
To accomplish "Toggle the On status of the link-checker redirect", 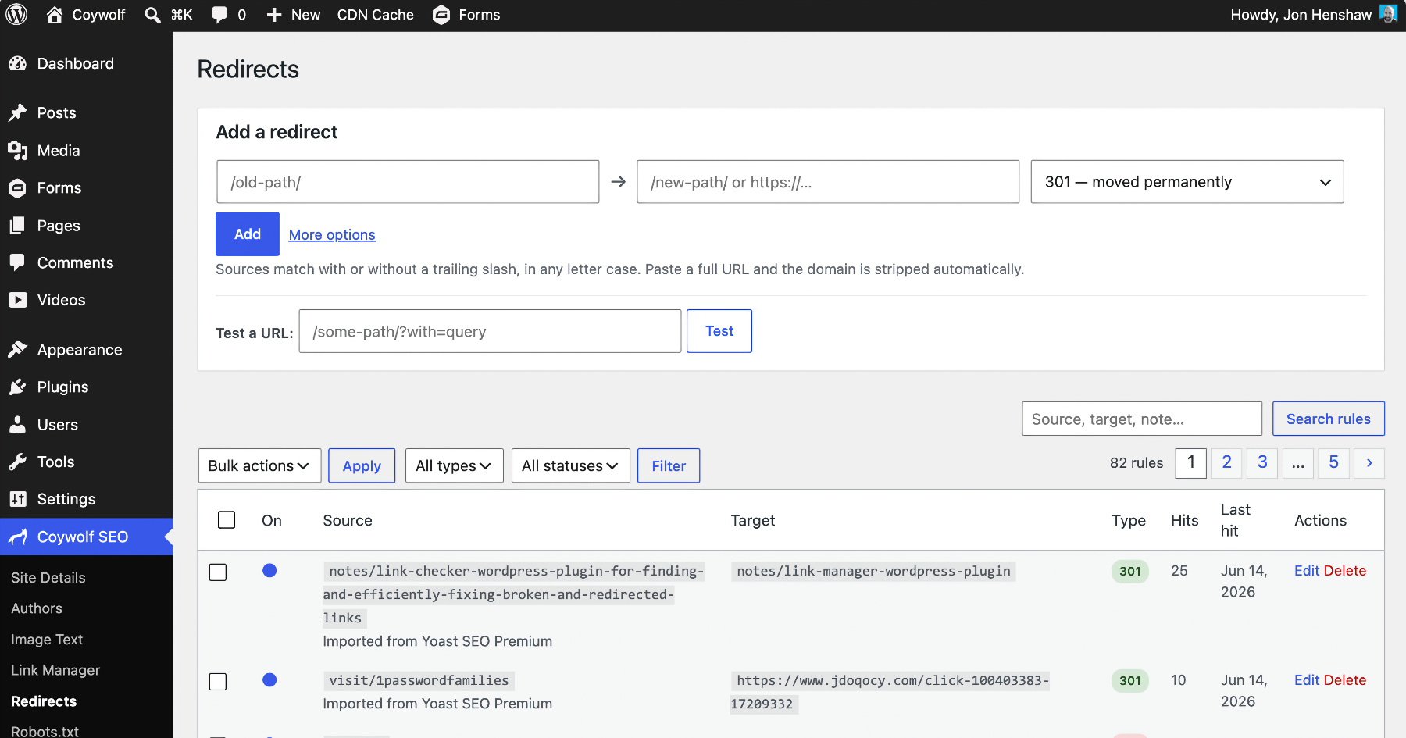I will [269, 571].
